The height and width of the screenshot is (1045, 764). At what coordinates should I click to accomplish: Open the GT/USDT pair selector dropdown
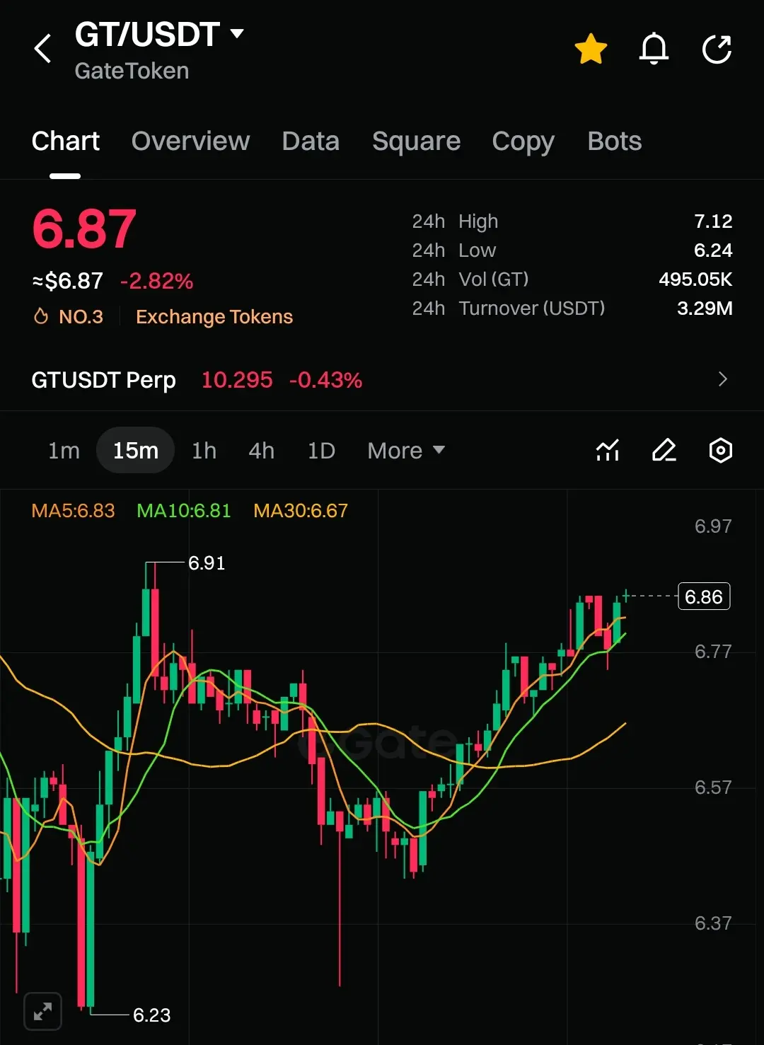159,34
